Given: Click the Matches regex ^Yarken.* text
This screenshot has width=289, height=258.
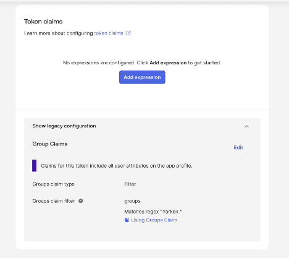Looking at the screenshot, I should [x=153, y=212].
